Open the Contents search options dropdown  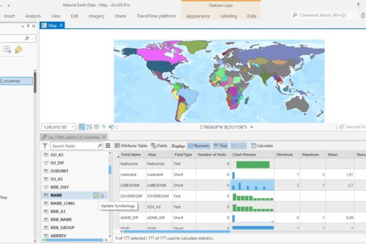click(x=33, y=38)
